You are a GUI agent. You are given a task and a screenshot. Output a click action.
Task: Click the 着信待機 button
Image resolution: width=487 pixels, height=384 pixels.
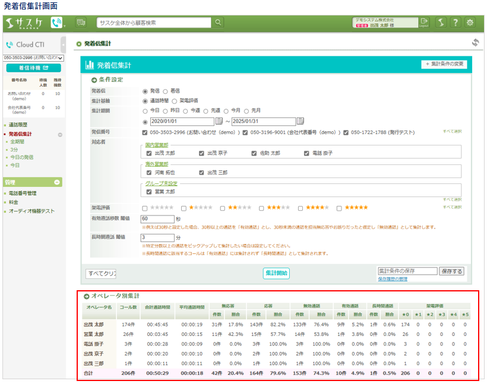point(33,68)
